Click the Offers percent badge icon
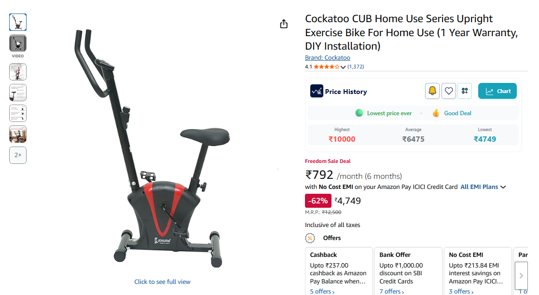Image resolution: width=539 pixels, height=295 pixels. coord(310,238)
